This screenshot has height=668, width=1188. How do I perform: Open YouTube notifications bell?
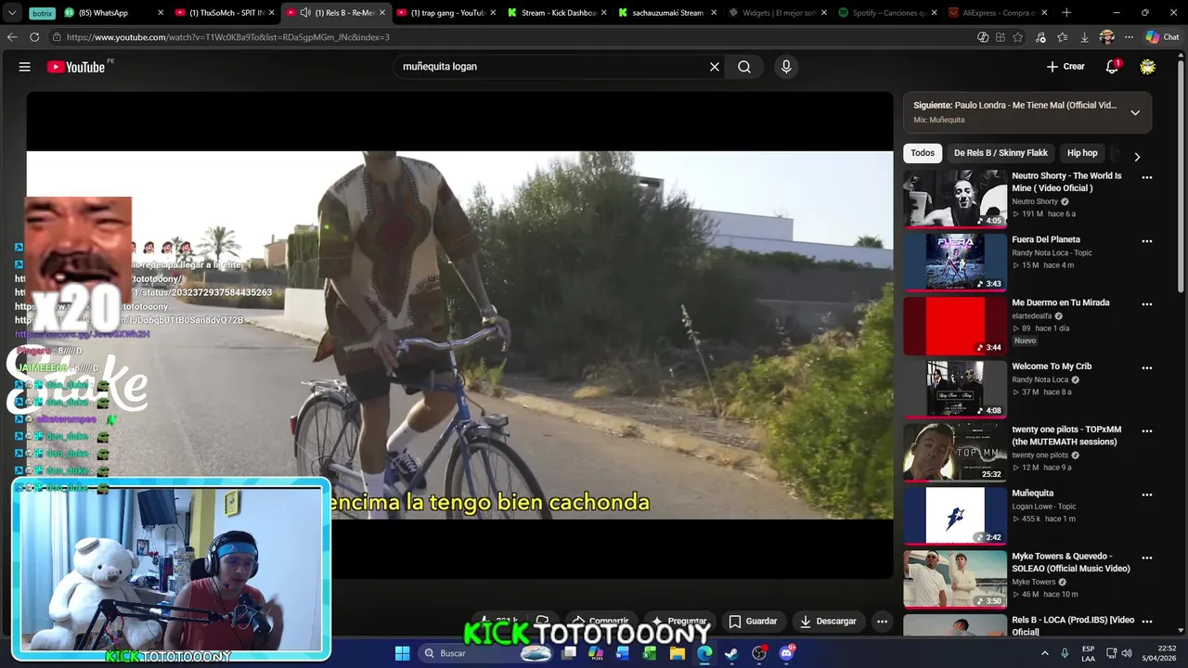pos(1112,67)
